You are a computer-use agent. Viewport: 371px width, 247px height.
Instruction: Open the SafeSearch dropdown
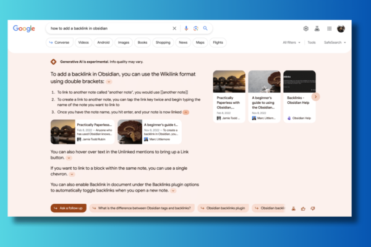(x=335, y=43)
